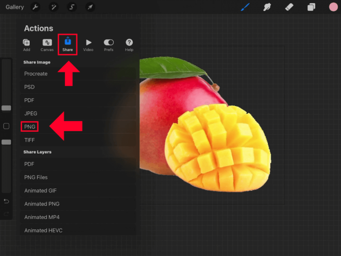
Task: Select the Actions wrench icon
Action: pyautogui.click(x=35, y=7)
